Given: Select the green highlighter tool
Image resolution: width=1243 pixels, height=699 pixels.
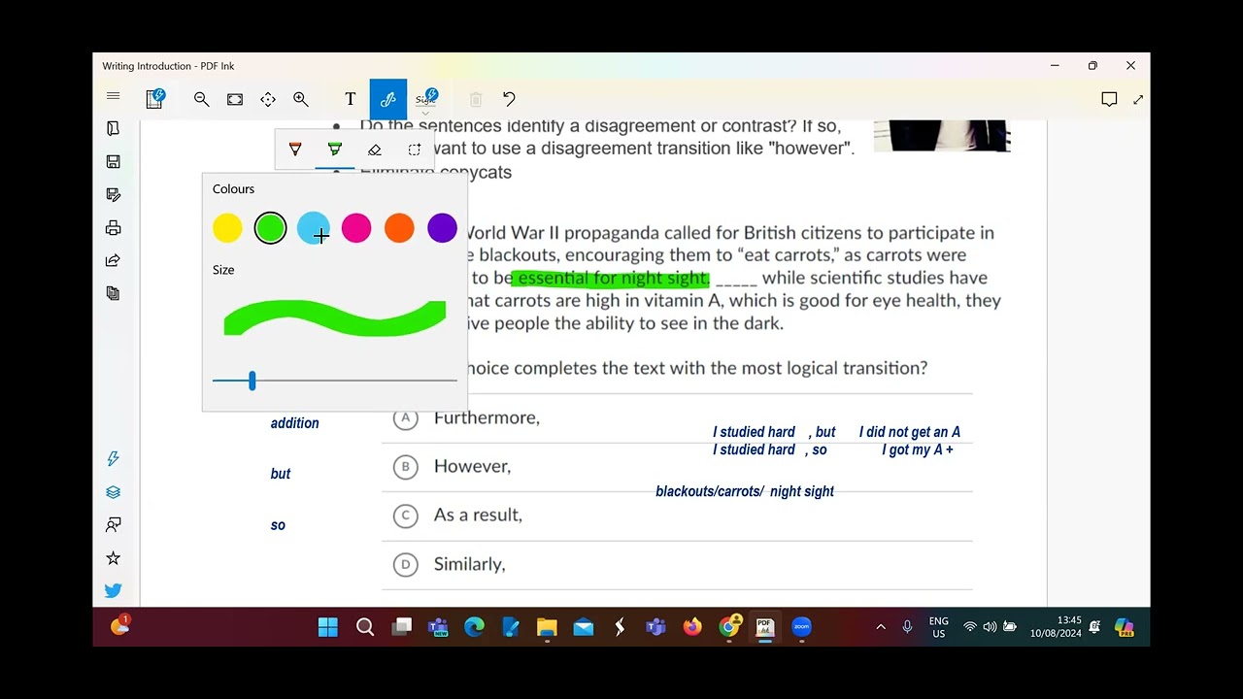Looking at the screenshot, I should (x=335, y=150).
